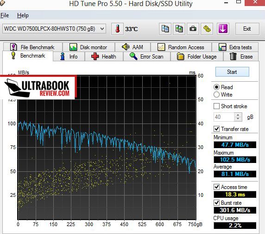Switch to the Health tab
The height and width of the screenshot is (234, 265).
coord(104,56)
